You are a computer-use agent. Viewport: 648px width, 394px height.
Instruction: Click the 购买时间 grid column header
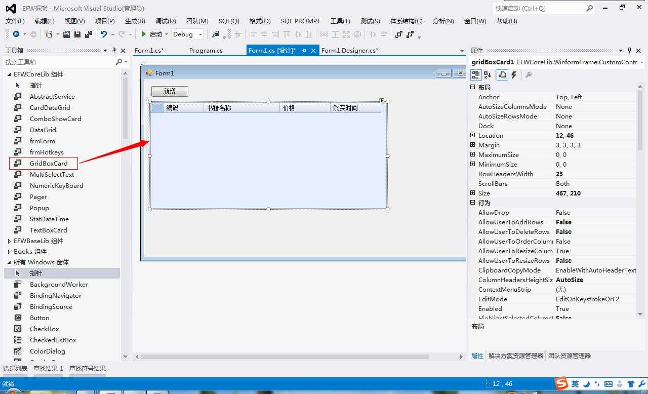pos(355,108)
